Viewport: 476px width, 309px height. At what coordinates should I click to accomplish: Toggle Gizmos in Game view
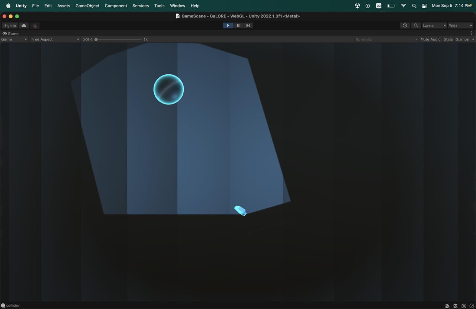[x=462, y=39]
